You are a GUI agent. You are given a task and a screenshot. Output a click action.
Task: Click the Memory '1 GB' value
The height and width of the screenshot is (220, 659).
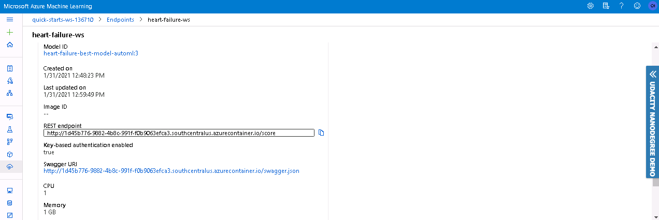[50, 212]
